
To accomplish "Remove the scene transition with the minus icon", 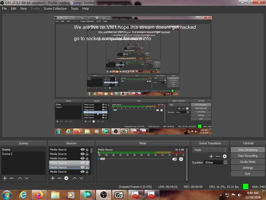I will 218,156.
